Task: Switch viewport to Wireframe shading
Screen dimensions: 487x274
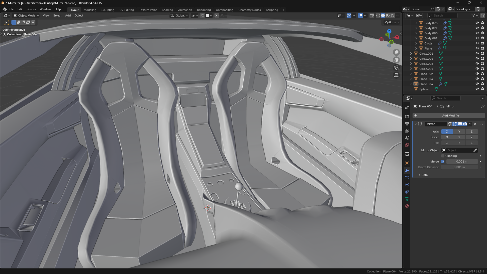Action: 378,15
